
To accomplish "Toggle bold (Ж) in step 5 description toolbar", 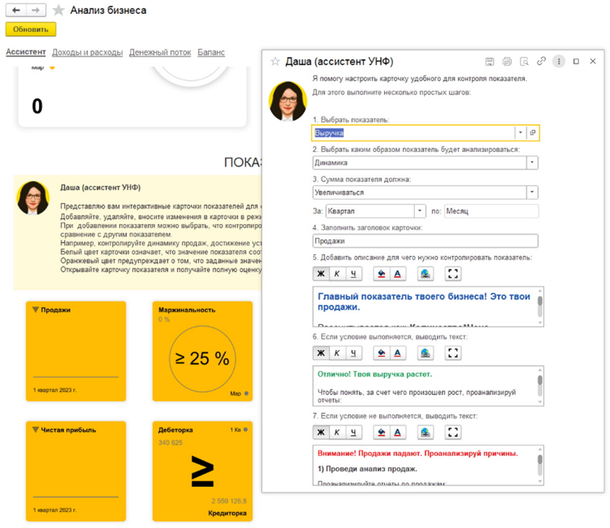I will (320, 274).
